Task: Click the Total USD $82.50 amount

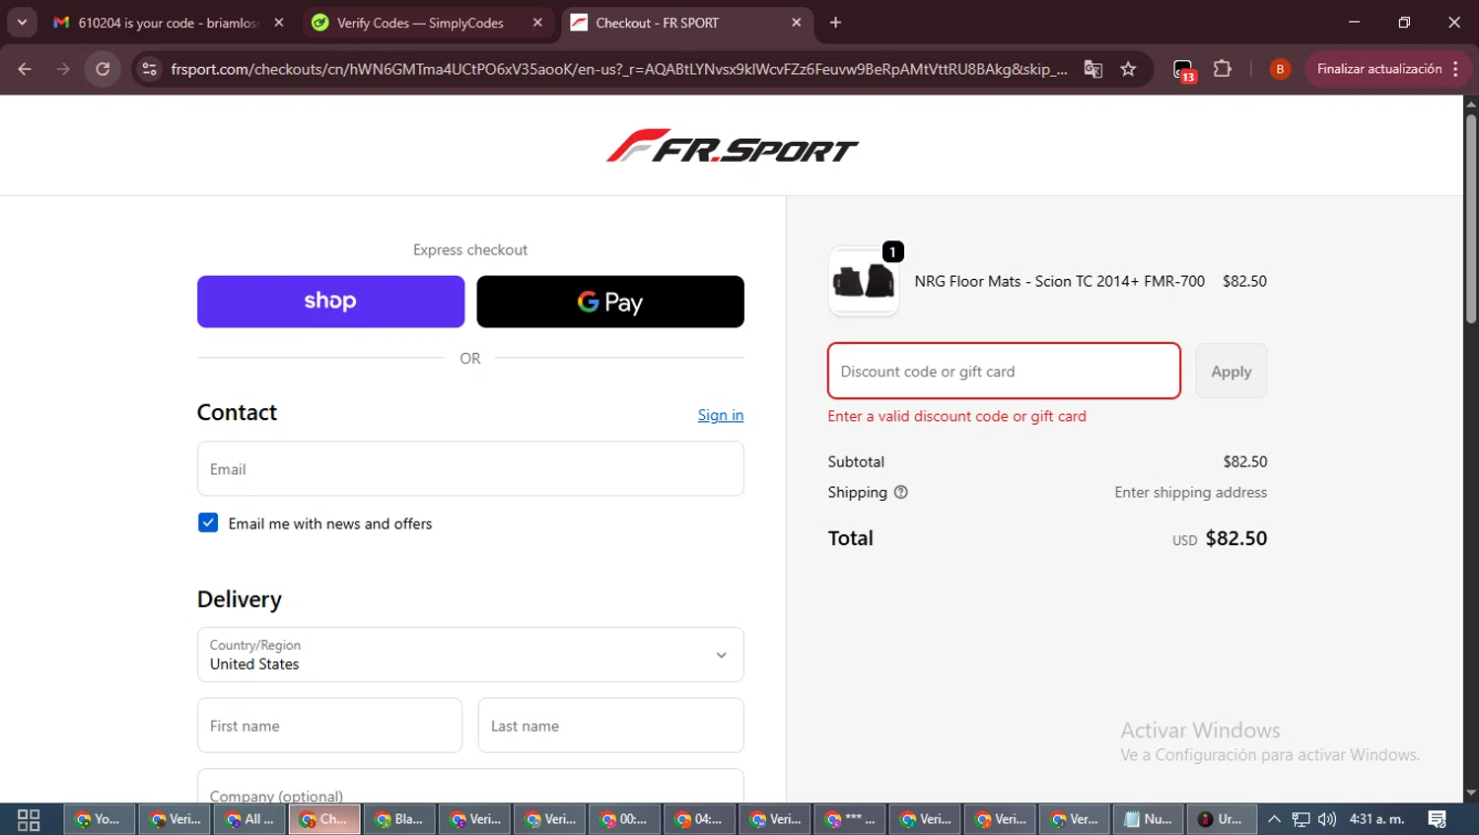Action: click(x=1220, y=538)
